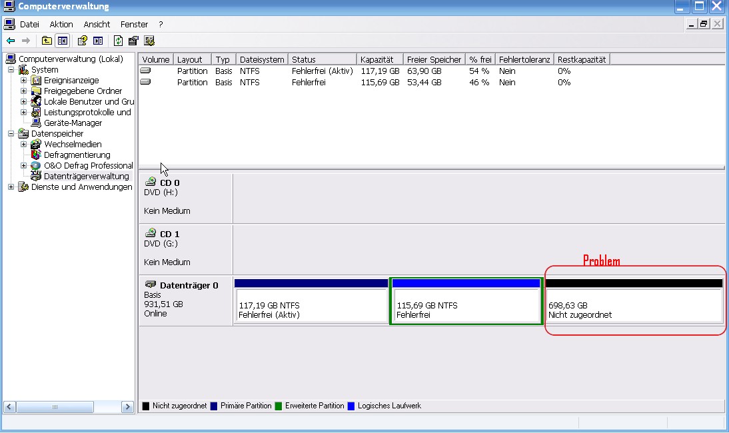The height and width of the screenshot is (433, 729).
Task: Sort by the Status column header
Action: (323, 59)
